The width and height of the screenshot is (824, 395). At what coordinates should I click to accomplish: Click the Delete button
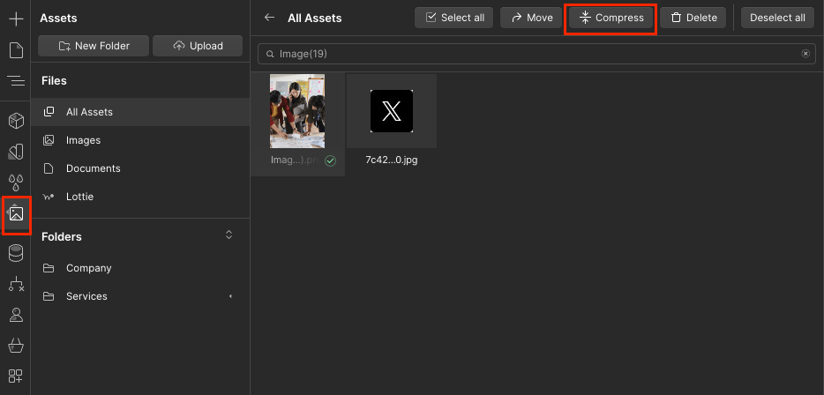[x=693, y=18]
